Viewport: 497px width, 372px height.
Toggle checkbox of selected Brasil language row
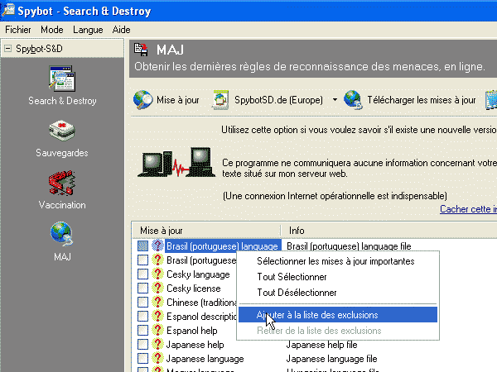coord(143,246)
